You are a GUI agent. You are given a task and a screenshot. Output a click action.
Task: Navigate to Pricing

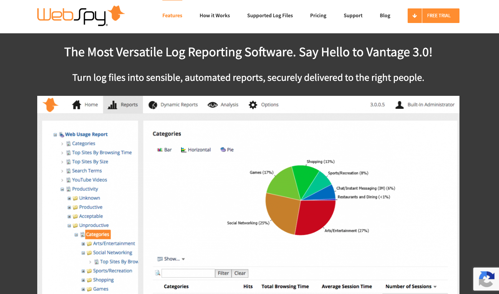318,16
